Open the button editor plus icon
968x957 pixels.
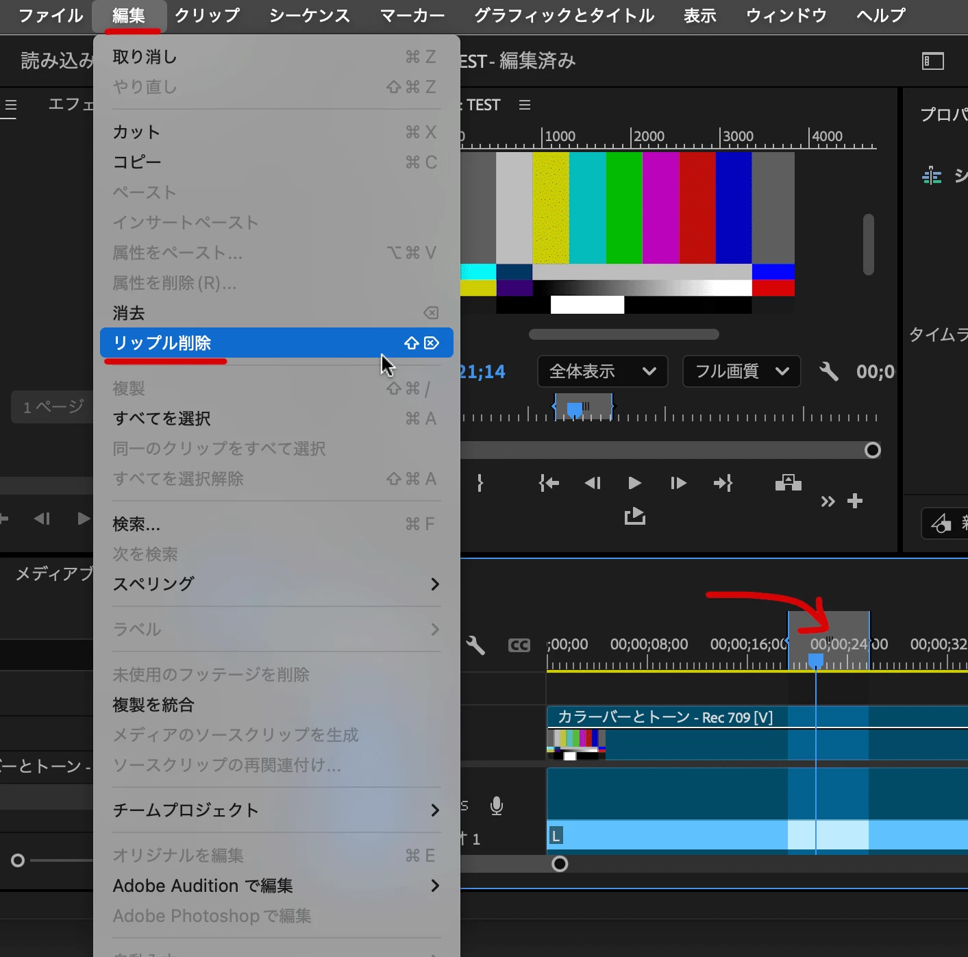click(x=855, y=501)
